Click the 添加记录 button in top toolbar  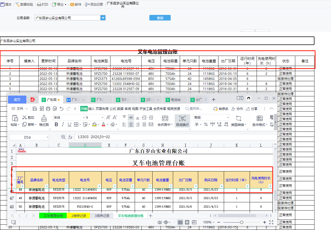pyautogui.click(x=94, y=4)
